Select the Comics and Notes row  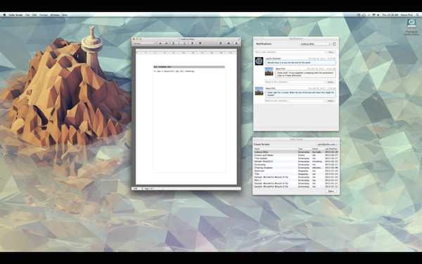[296, 155]
